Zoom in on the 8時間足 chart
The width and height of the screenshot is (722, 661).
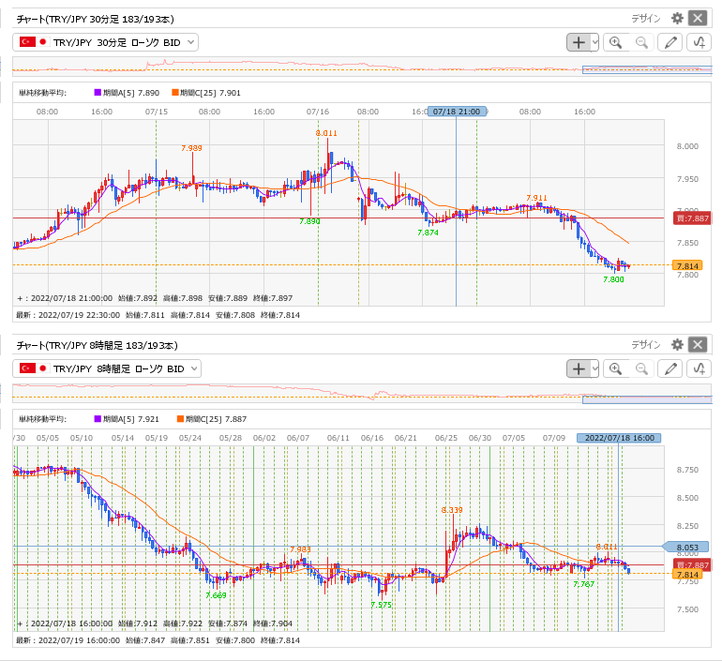point(615,368)
